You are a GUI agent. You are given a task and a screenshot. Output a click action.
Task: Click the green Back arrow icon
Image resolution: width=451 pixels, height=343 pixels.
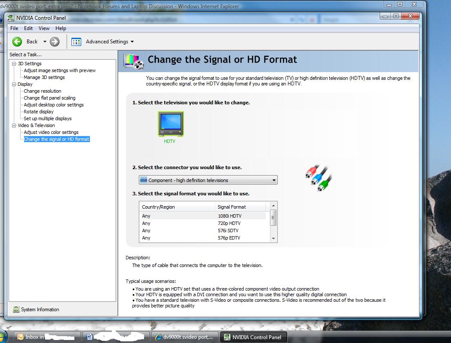[17, 42]
